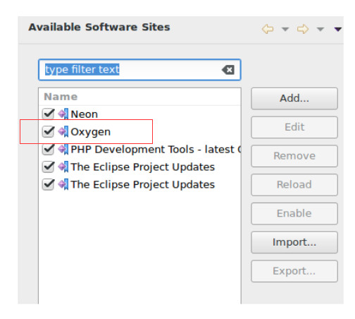The image size is (355, 319).
Task: Toggle the PHP Development Tools checkbox
Action: [49, 149]
